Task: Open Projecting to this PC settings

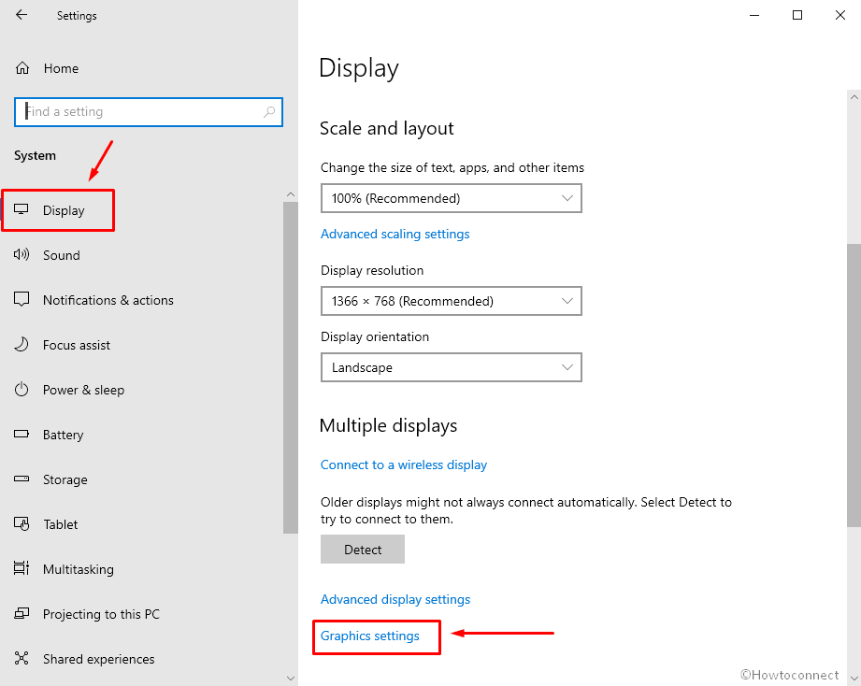Action: tap(22, 613)
